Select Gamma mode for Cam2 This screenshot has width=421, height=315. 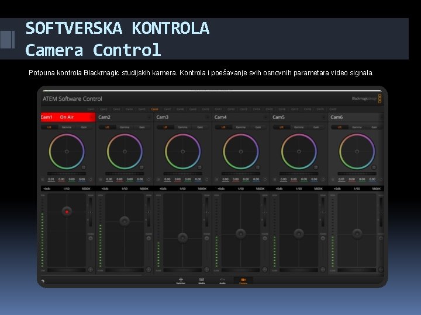pyautogui.click(x=125, y=127)
